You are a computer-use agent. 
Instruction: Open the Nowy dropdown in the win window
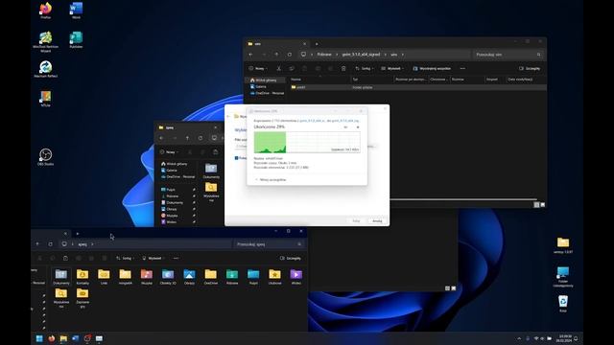point(258,68)
